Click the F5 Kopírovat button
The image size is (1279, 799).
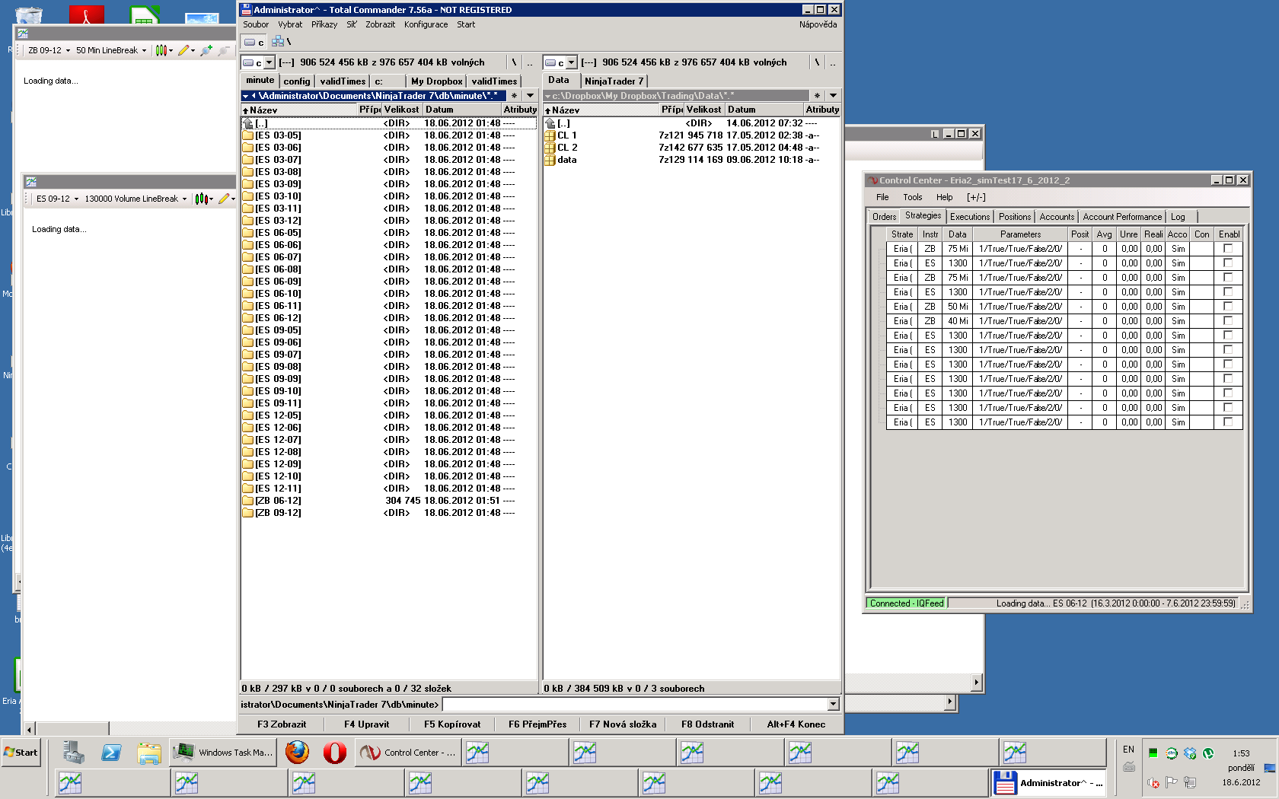click(x=452, y=724)
